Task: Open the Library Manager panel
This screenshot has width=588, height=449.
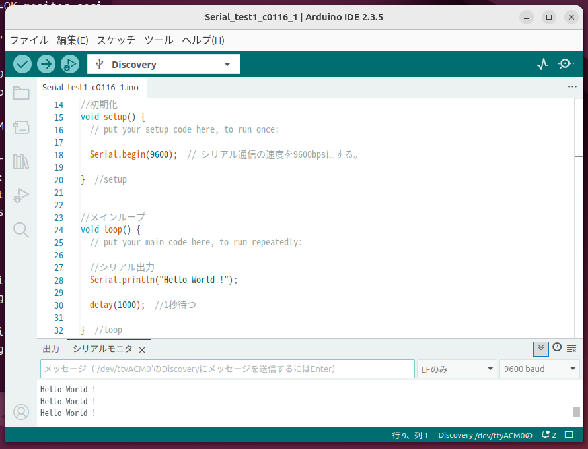Action: click(20, 162)
